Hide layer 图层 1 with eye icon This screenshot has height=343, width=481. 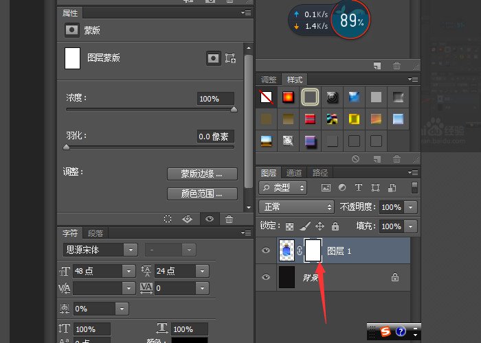pyautogui.click(x=266, y=251)
